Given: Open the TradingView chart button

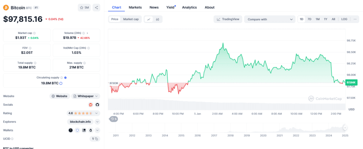Looking at the screenshot, I should tap(228, 19).
